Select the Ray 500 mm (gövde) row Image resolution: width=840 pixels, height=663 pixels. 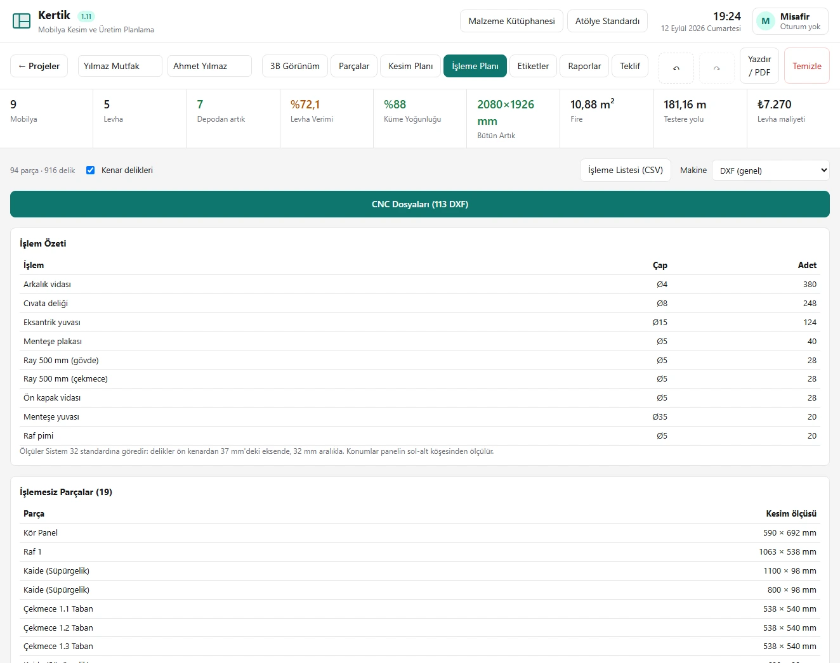click(x=420, y=360)
